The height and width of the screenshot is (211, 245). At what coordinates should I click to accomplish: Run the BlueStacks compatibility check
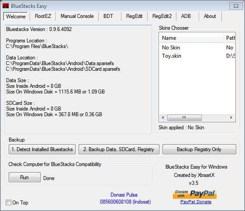click(x=24, y=177)
